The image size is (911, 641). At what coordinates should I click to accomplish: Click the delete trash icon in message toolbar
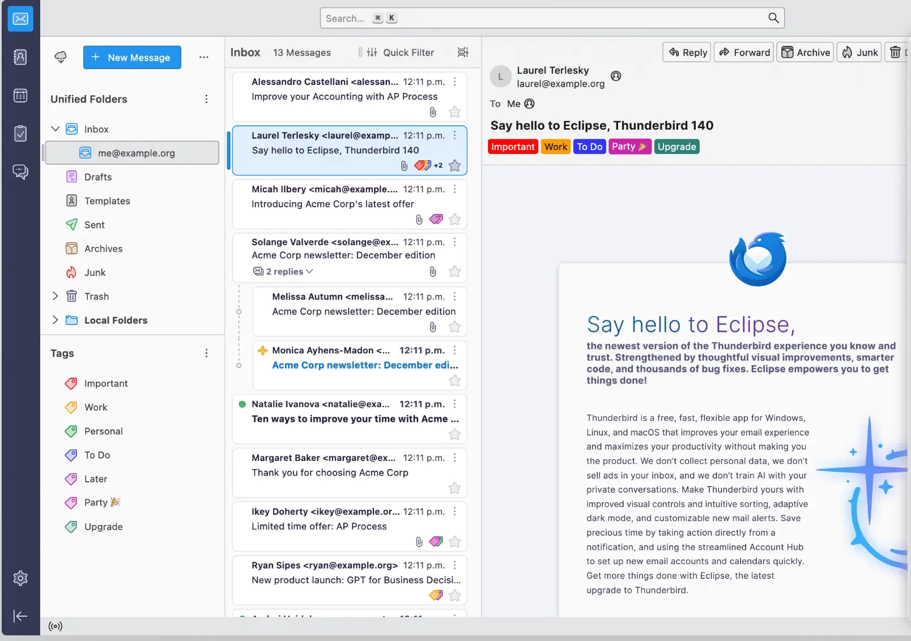tap(895, 53)
